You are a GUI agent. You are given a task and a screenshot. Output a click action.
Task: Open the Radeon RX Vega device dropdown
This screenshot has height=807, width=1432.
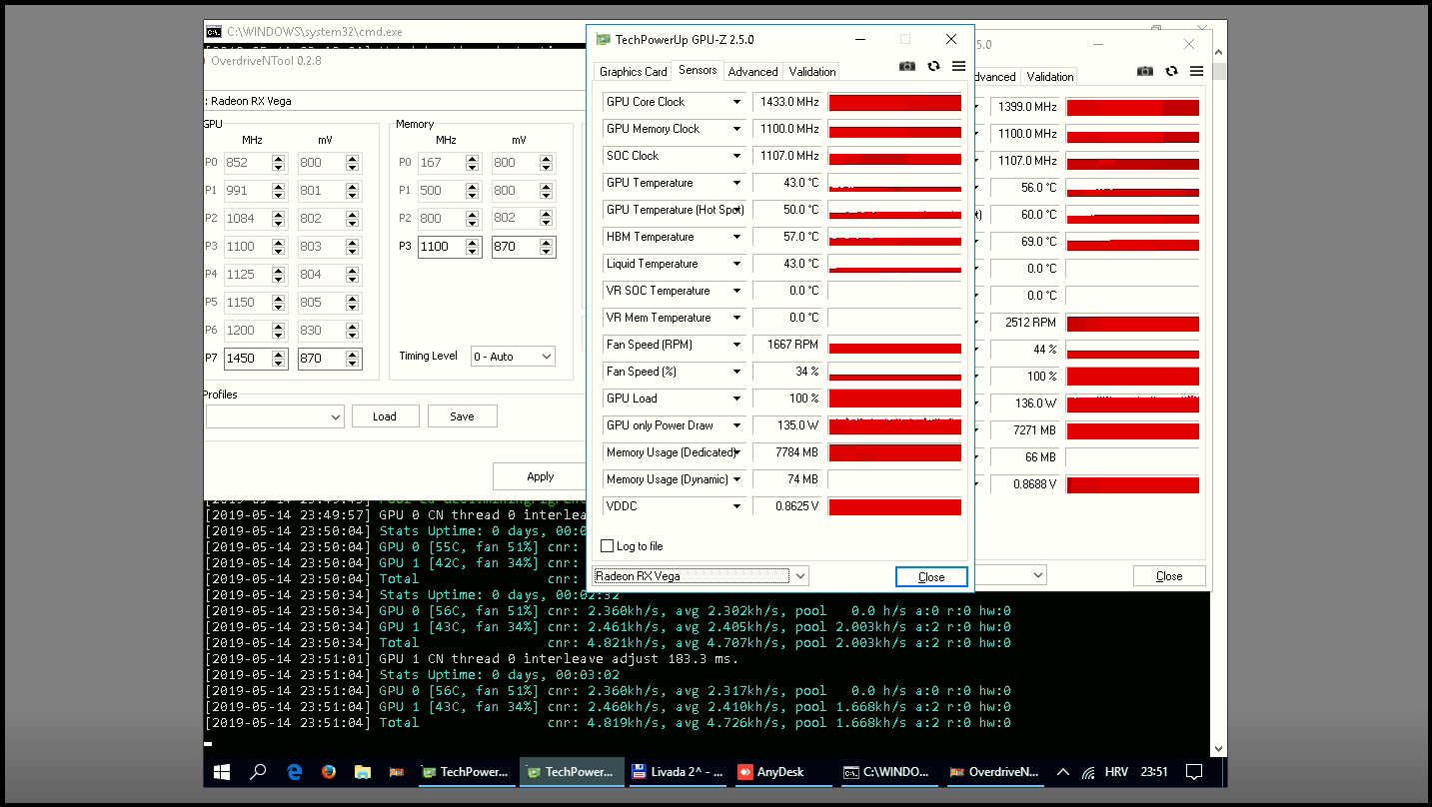pyautogui.click(x=701, y=576)
